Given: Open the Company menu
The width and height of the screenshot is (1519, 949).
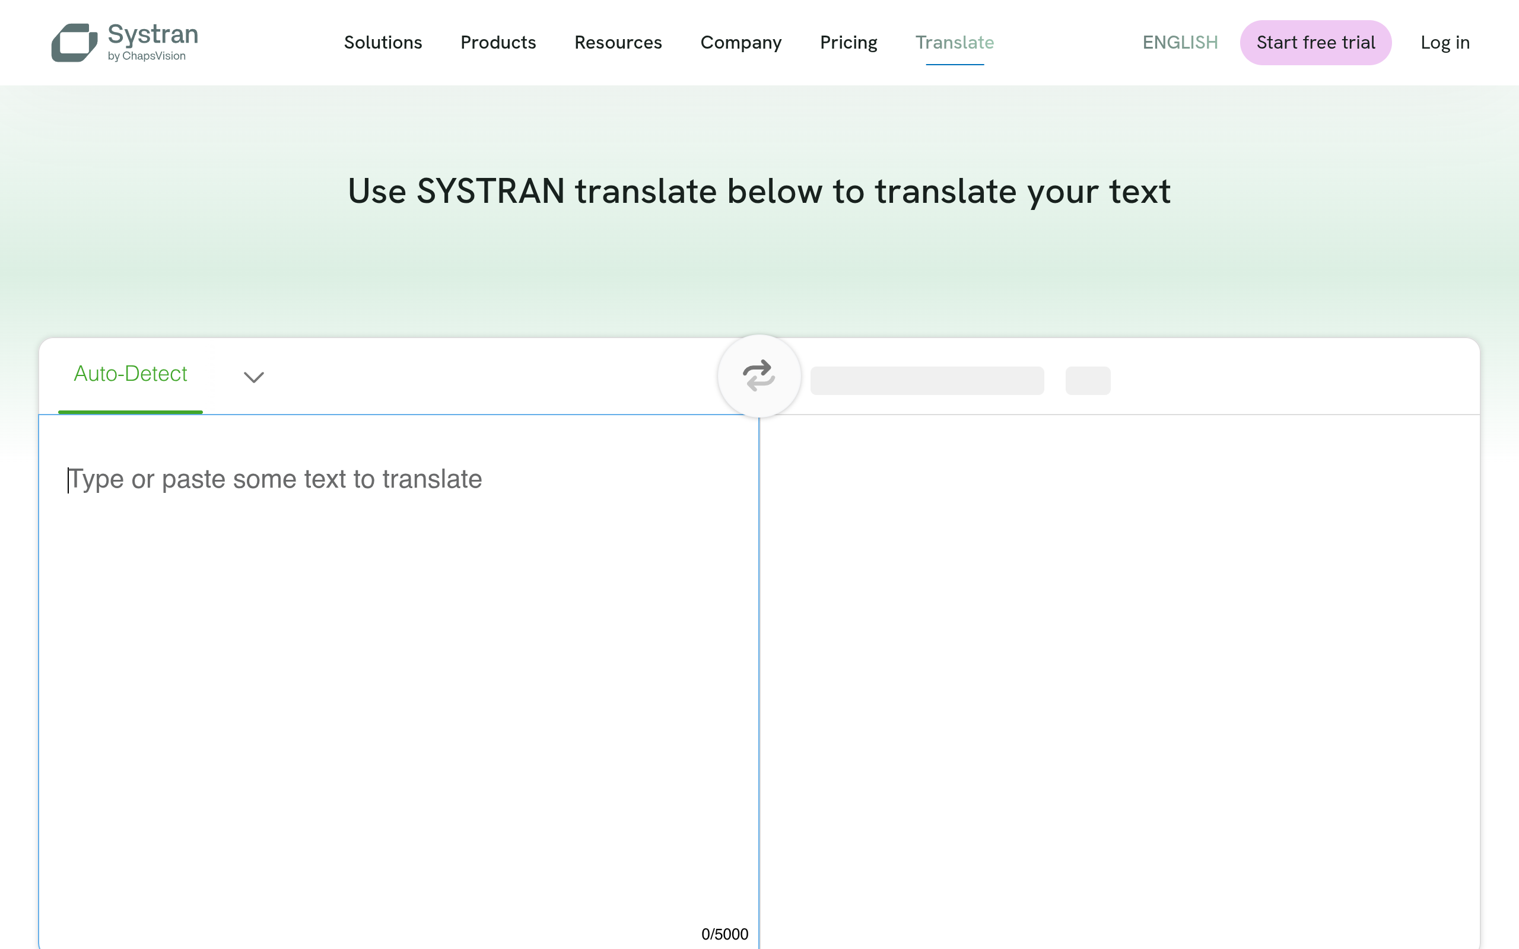Looking at the screenshot, I should tap(741, 42).
